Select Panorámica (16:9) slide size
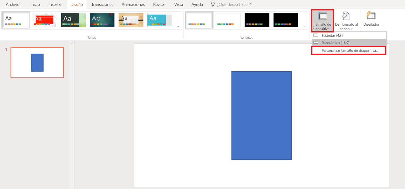405x189 pixels. [349, 43]
